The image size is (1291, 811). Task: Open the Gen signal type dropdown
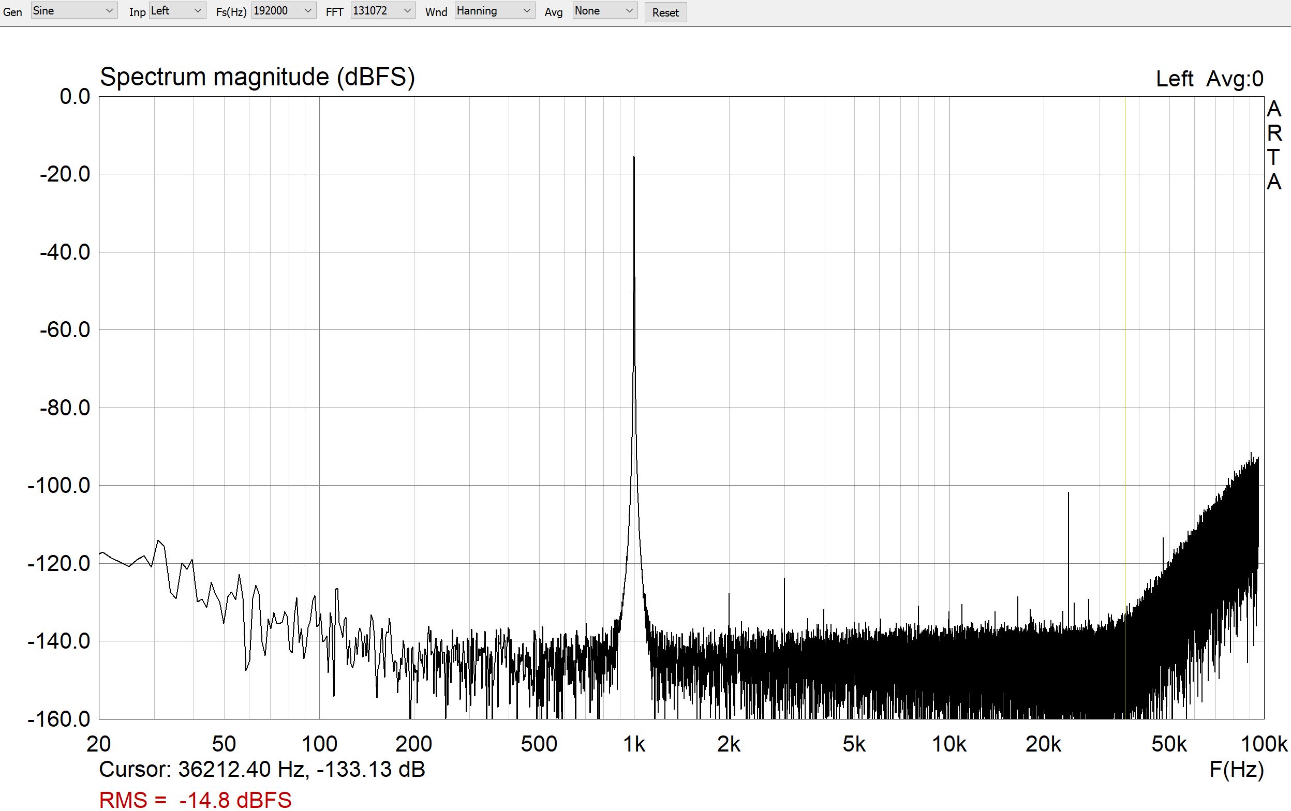74,11
